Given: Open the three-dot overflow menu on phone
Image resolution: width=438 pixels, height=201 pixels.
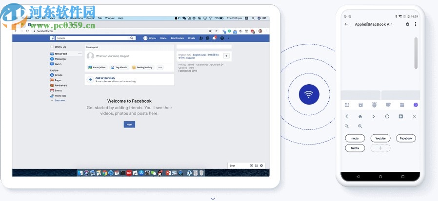Looking at the screenshot, I should point(416,24).
